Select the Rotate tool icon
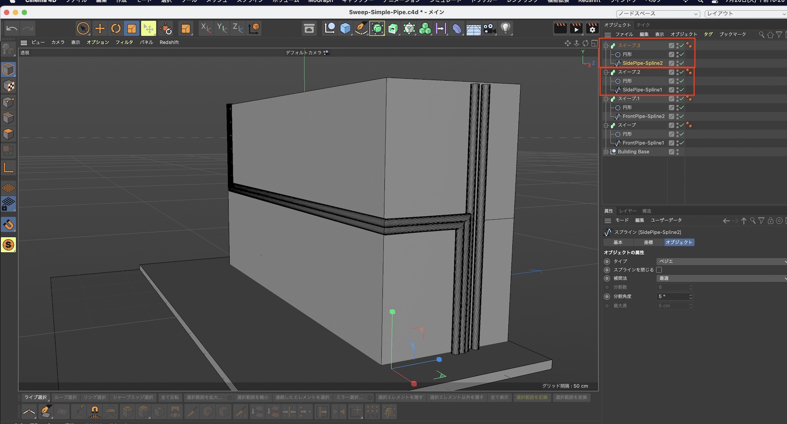 point(116,28)
